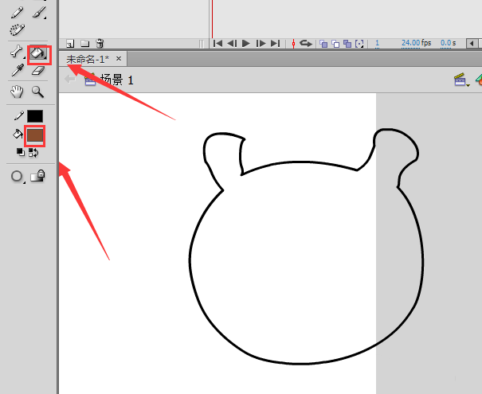Toggle the Lock Fill option
Screen dimensions: 482x394
37,176
